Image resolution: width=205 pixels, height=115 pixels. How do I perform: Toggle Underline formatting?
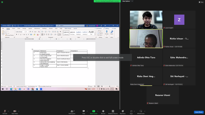(20, 34)
